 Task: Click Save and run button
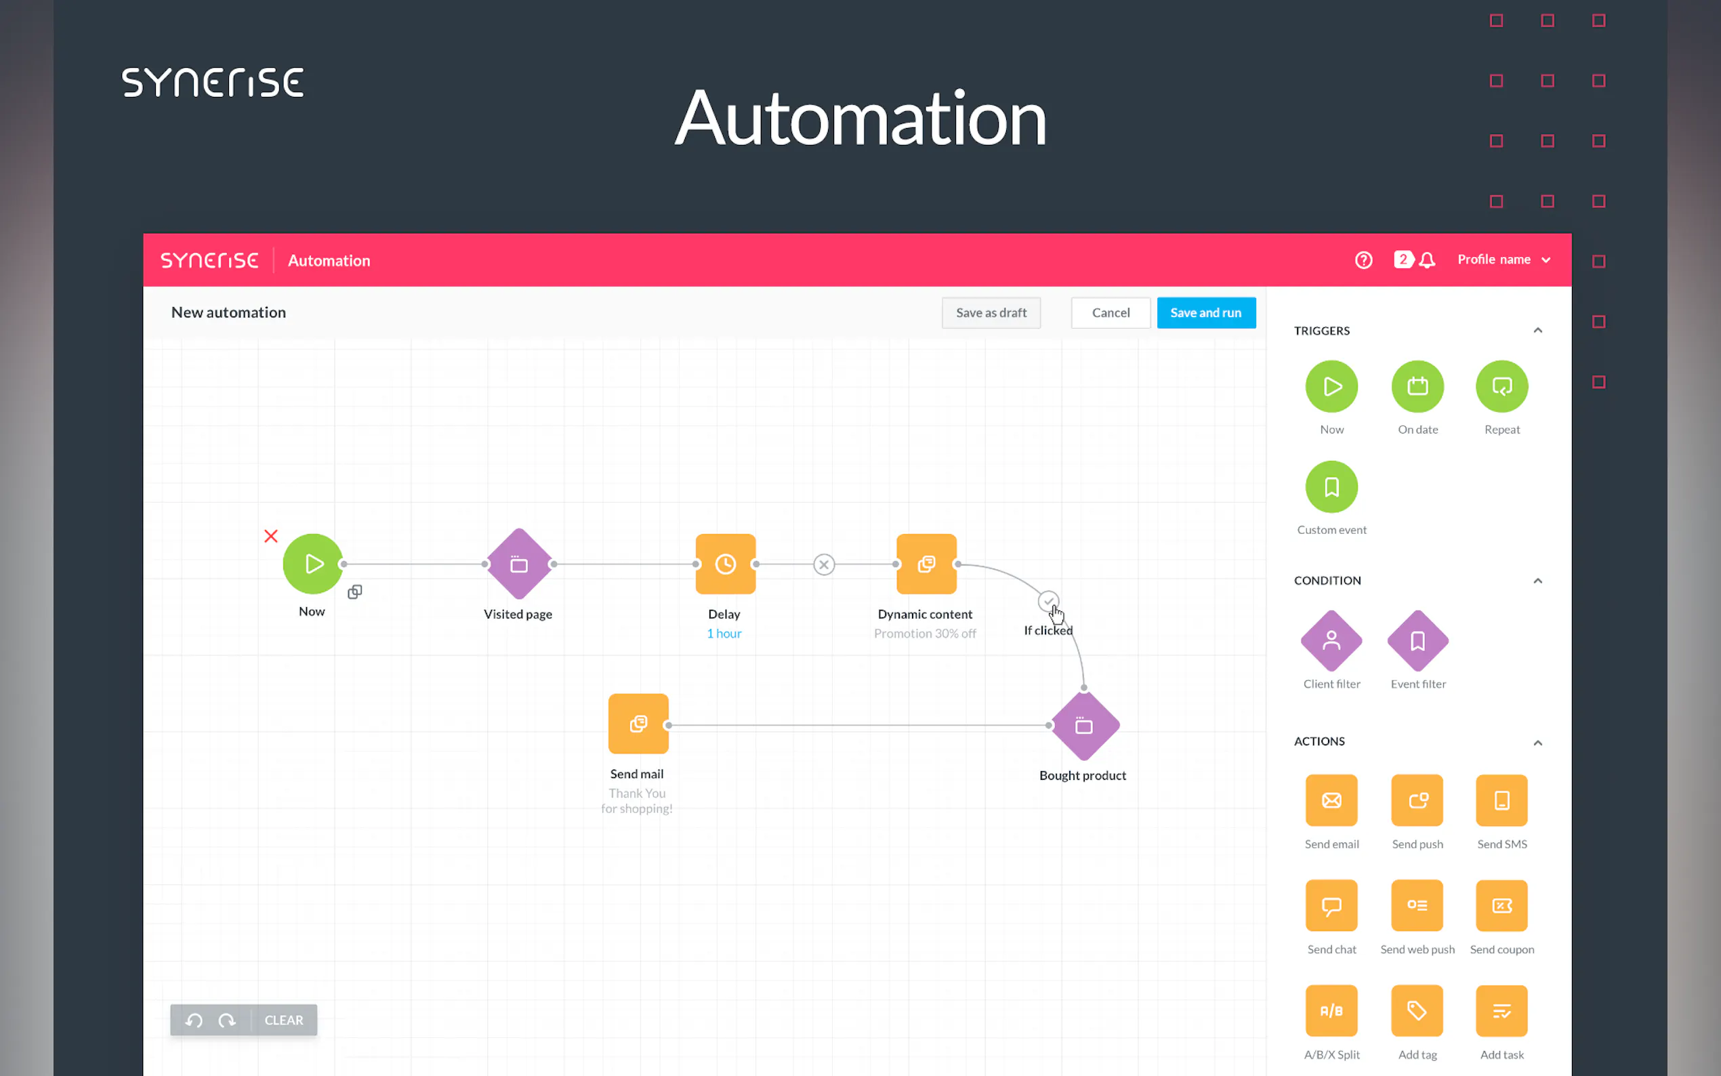(1205, 312)
